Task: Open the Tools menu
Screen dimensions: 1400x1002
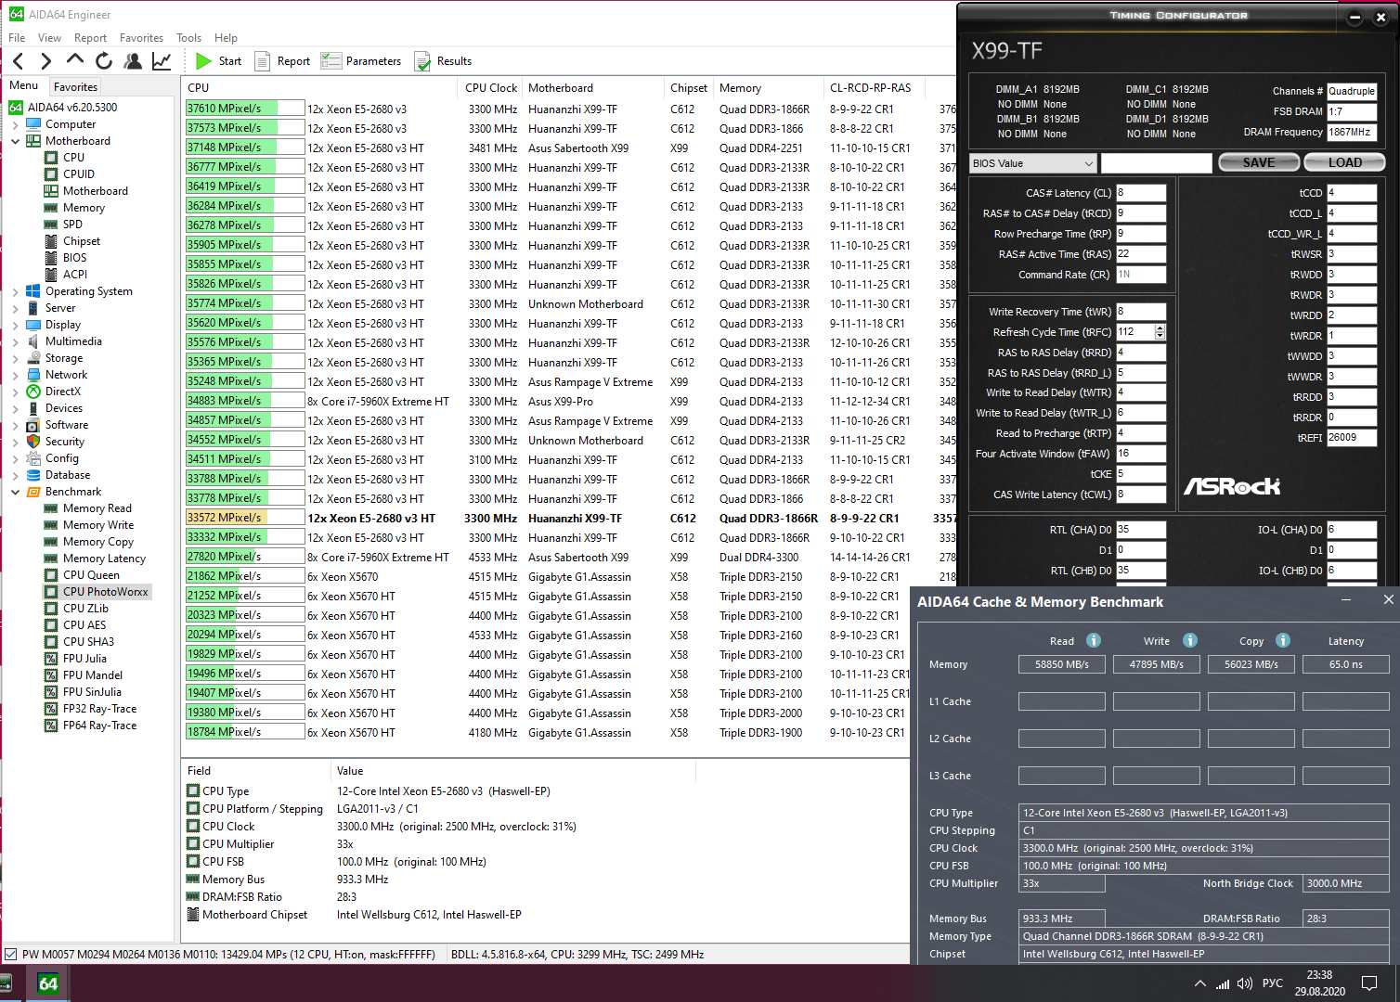Action: pyautogui.click(x=188, y=38)
